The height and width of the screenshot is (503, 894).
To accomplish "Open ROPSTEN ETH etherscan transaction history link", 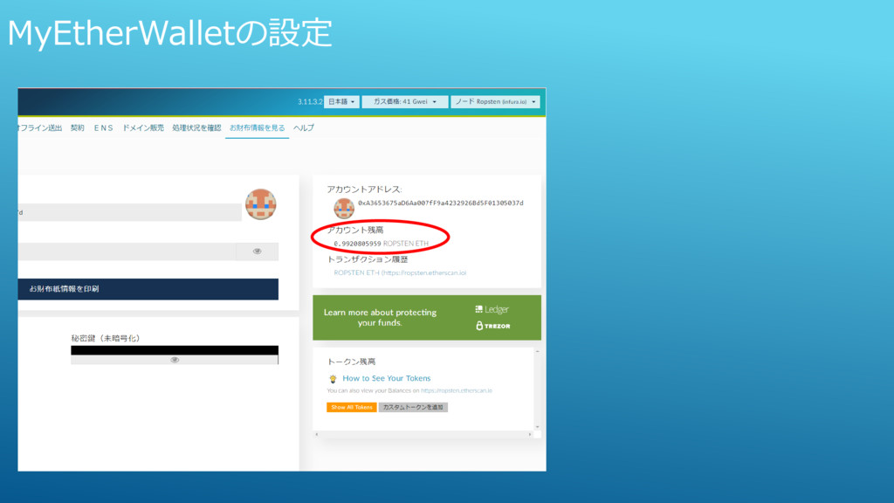I will point(400,272).
